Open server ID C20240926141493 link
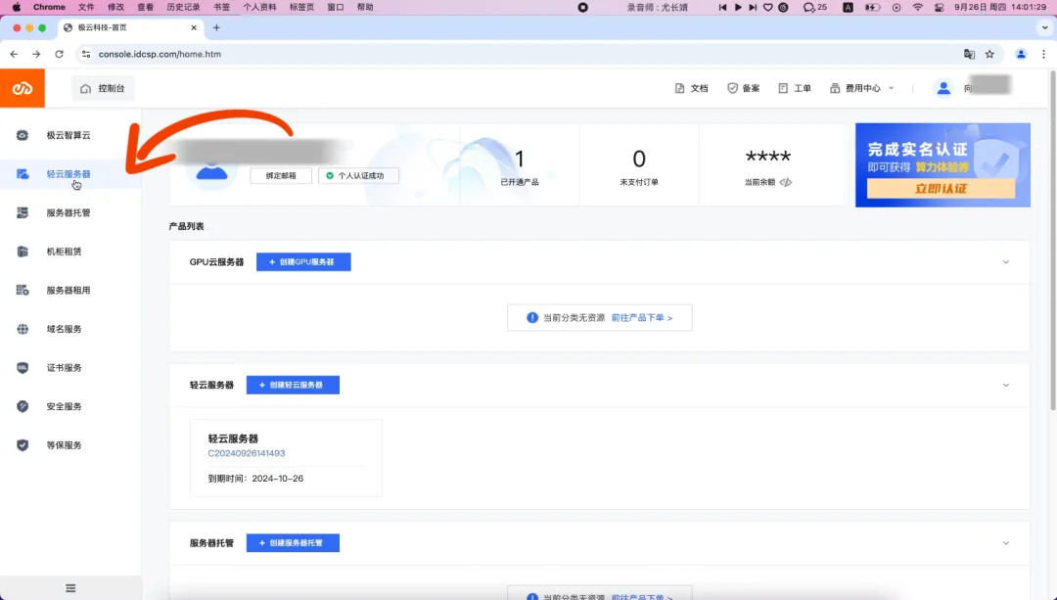The width and height of the screenshot is (1057, 600). click(x=246, y=454)
